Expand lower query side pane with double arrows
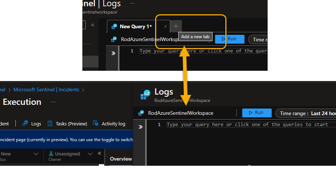336x176 pixels. pyautogui.click(x=140, y=127)
